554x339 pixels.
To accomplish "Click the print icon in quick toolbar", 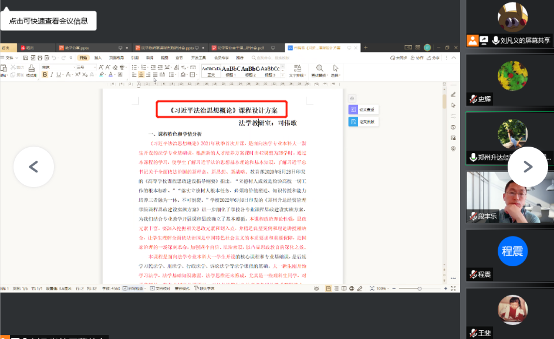I will 40,58.
